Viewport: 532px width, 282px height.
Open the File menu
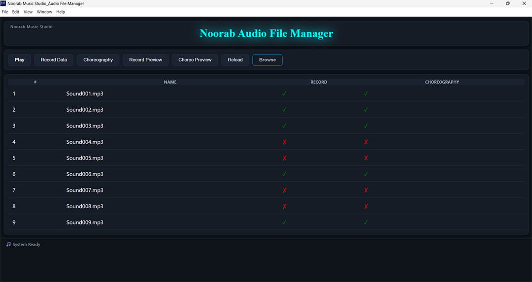coord(5,12)
